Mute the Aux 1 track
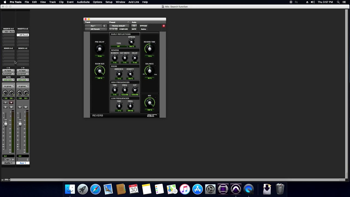The width and height of the screenshot is (350, 197). click(25, 107)
